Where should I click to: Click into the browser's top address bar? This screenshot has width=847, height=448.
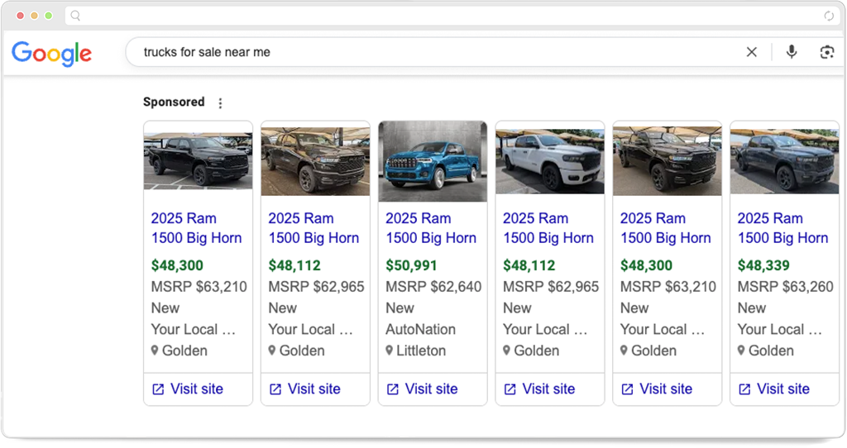(x=452, y=16)
